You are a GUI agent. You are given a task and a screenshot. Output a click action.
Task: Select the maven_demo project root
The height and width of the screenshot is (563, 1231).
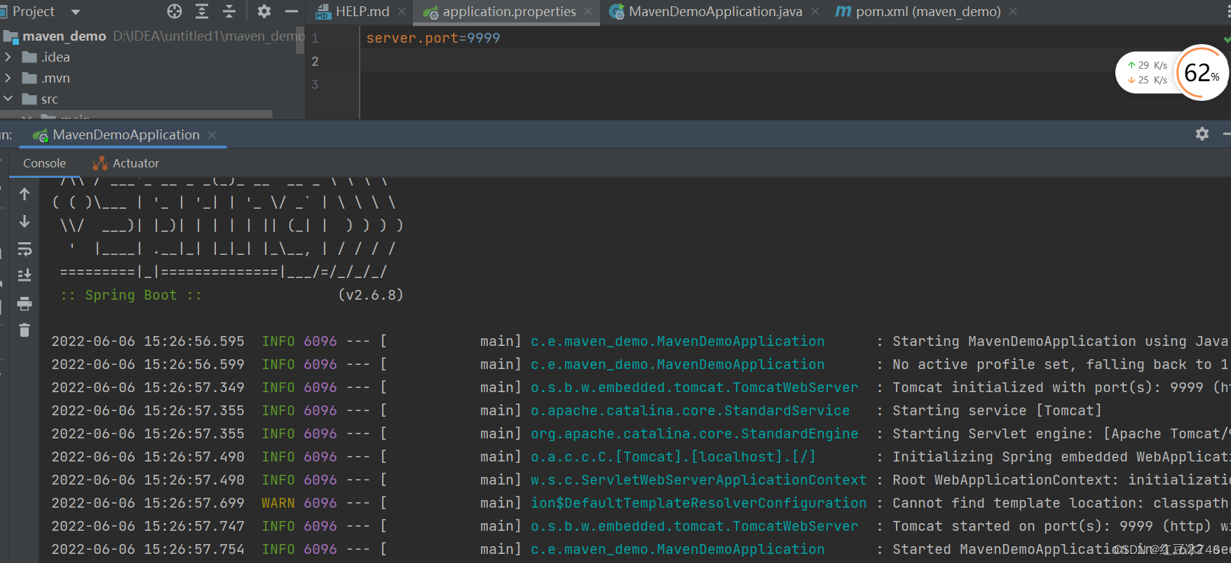click(64, 36)
